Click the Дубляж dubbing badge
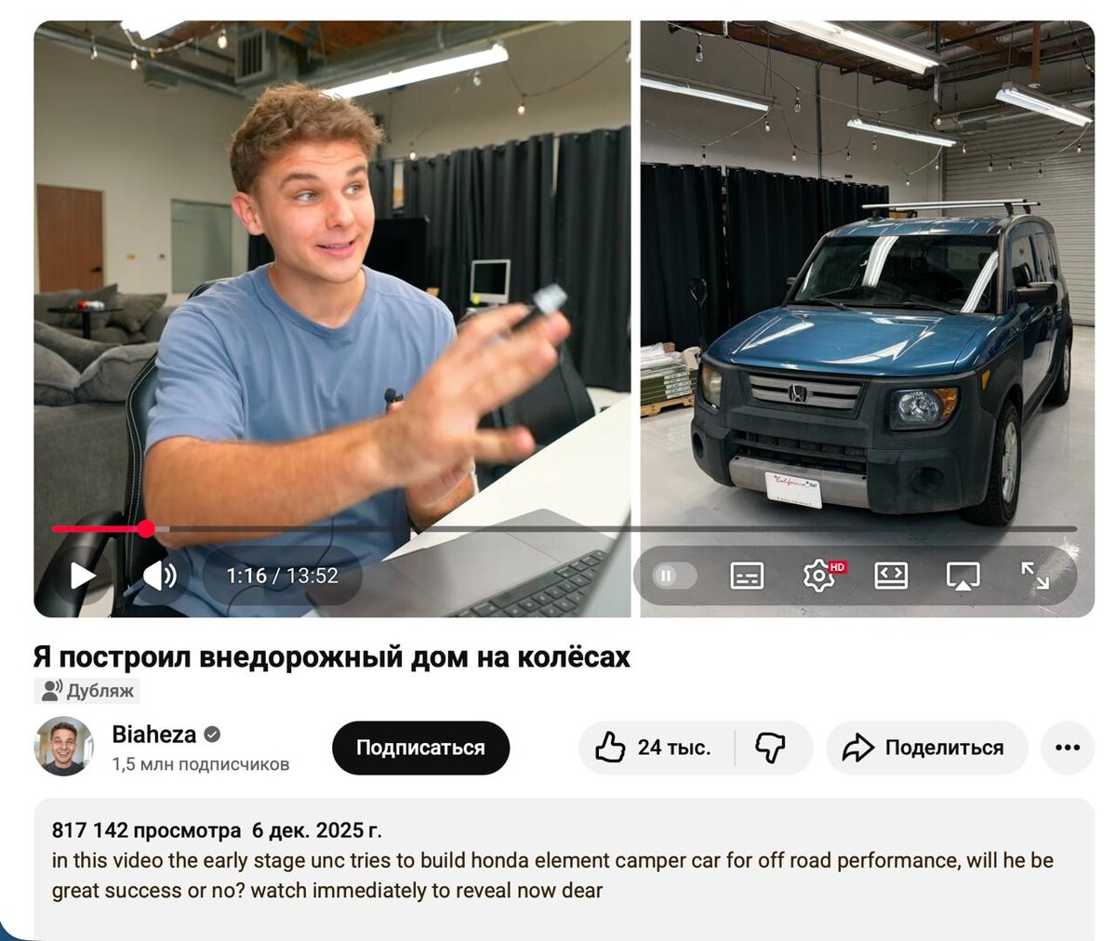 click(87, 691)
